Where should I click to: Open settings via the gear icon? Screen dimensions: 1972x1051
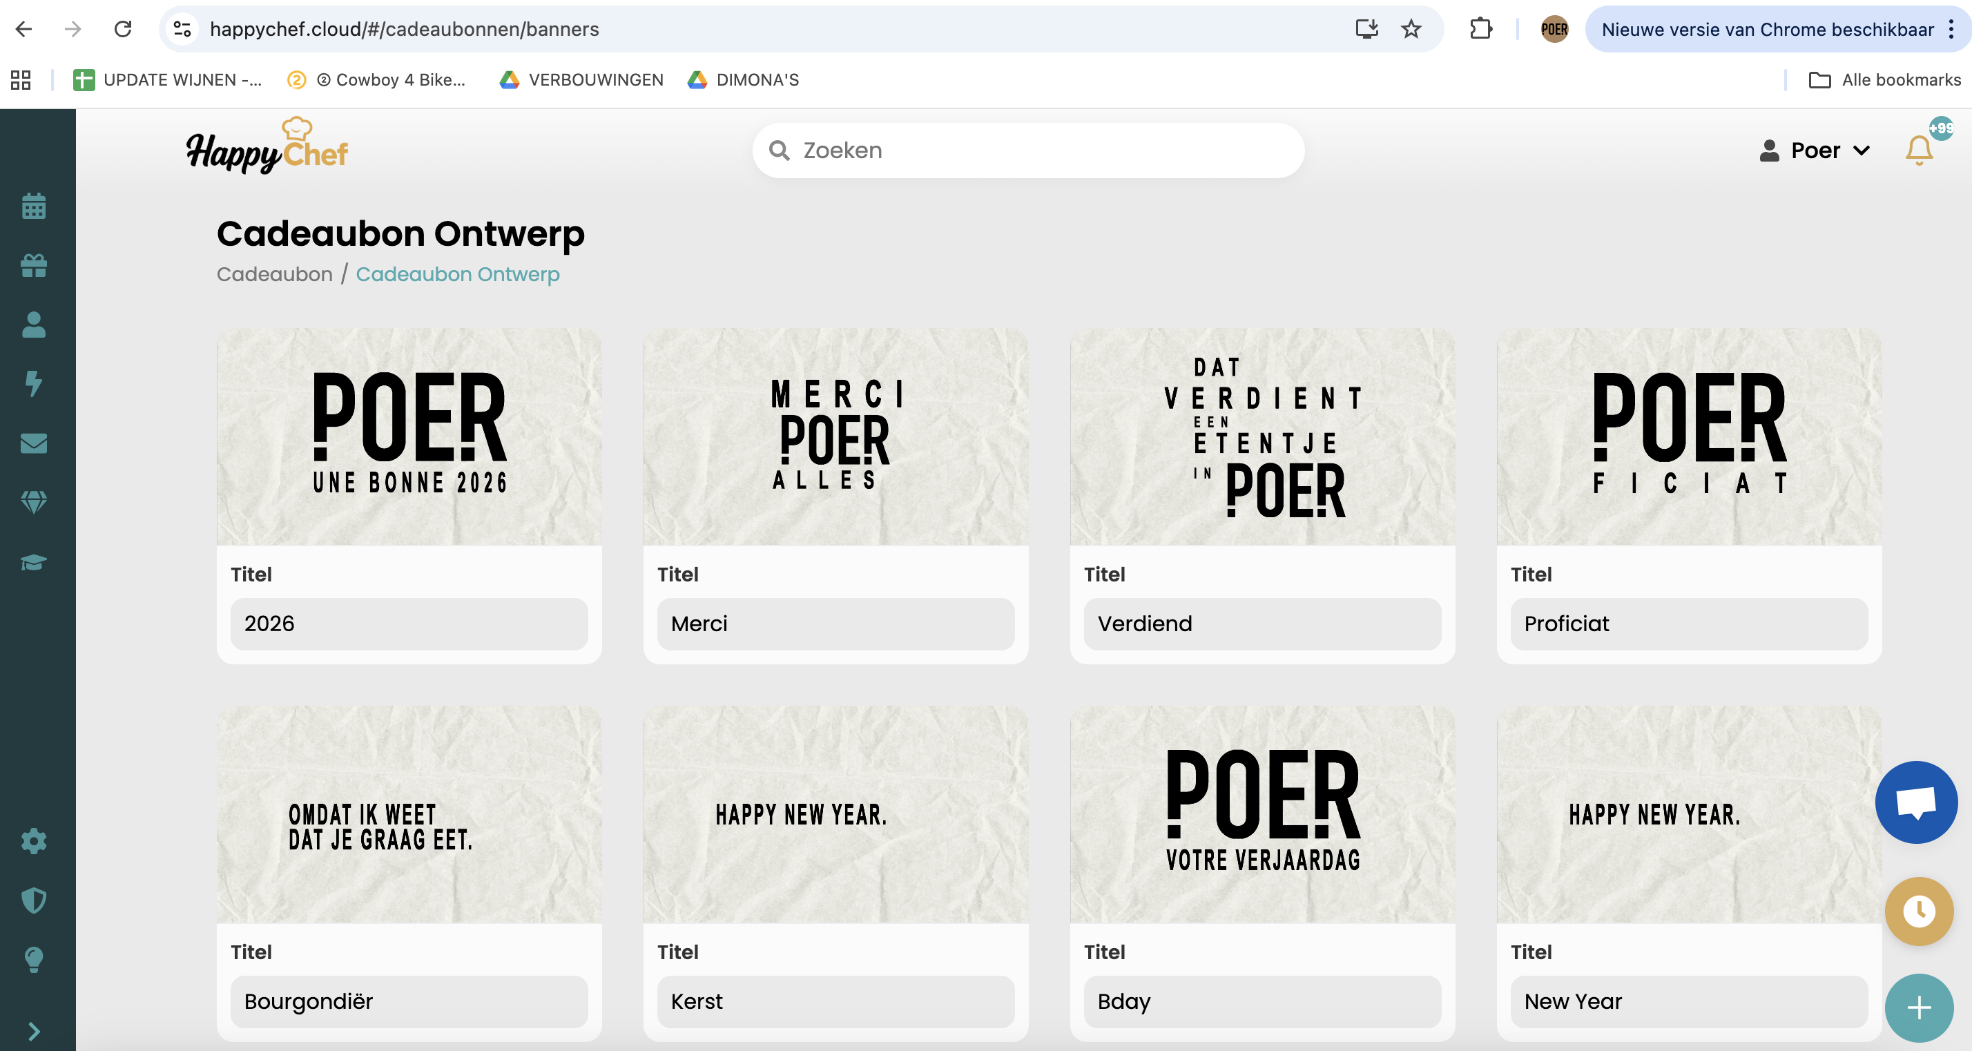[x=35, y=841]
